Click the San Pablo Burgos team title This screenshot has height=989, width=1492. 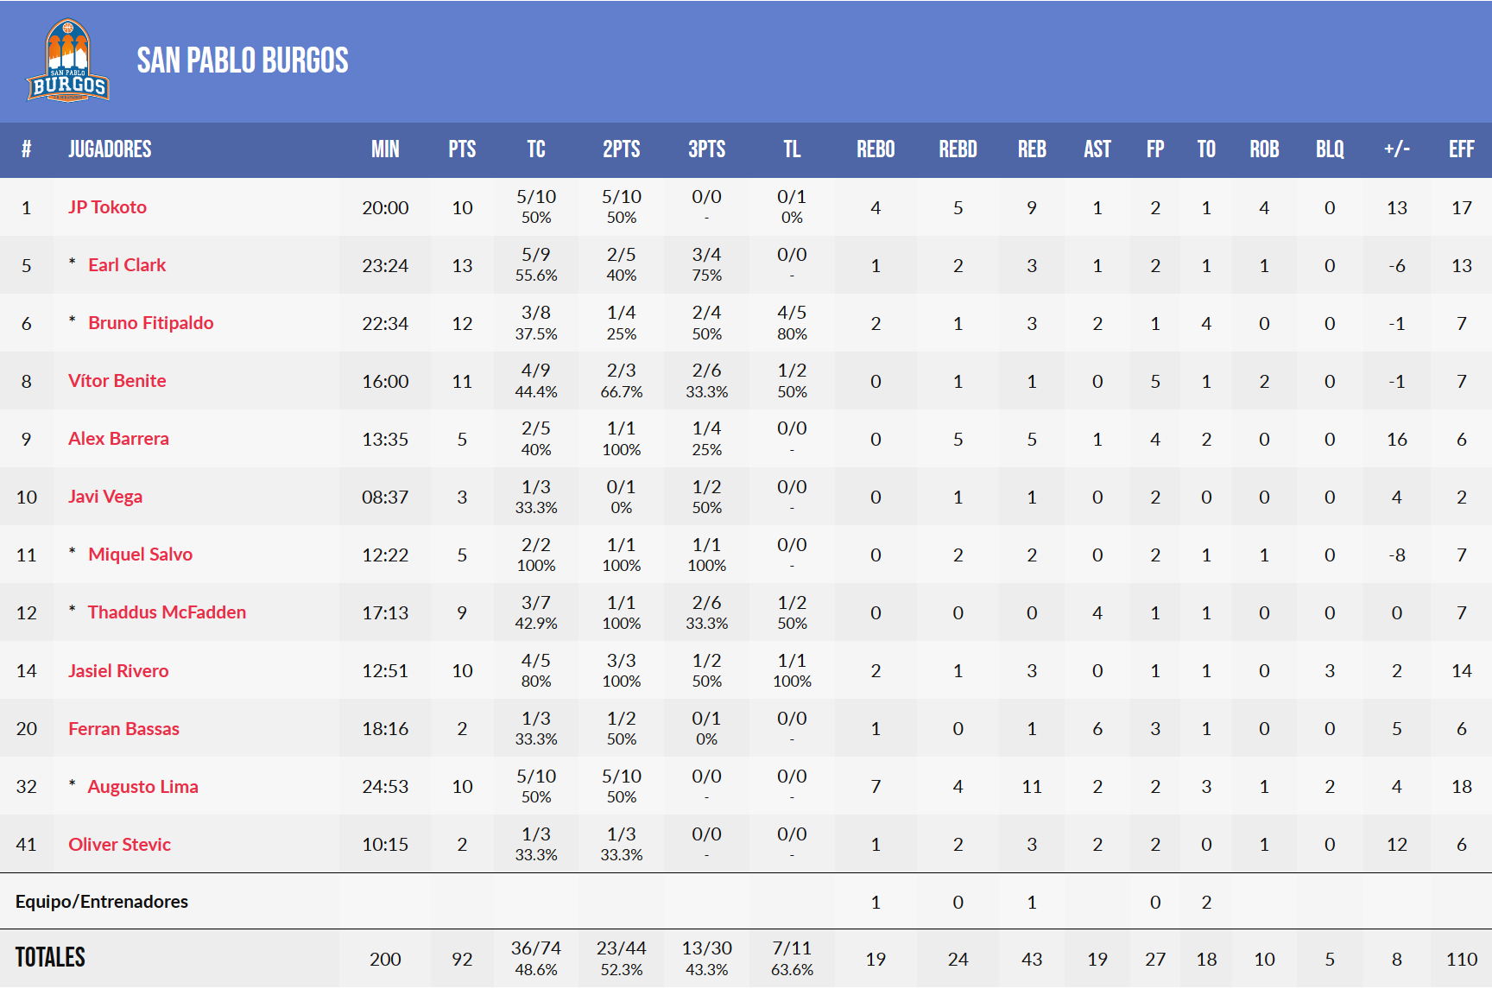pyautogui.click(x=243, y=60)
